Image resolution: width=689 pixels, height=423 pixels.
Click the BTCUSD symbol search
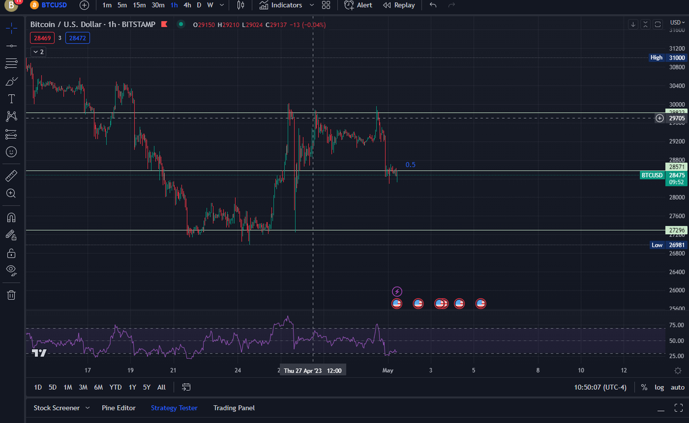49,5
